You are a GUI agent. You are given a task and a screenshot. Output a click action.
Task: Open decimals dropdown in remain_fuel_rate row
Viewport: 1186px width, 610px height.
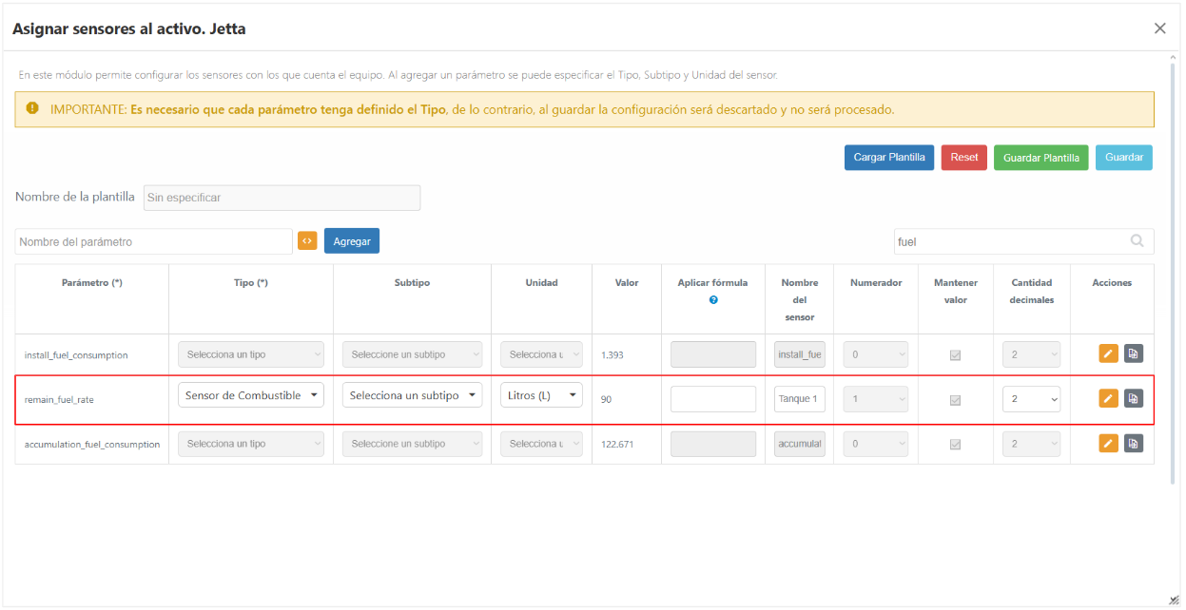(1031, 399)
